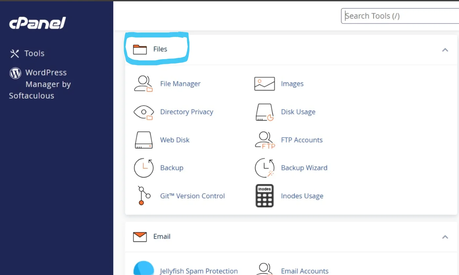Focus the Search Tools input field

click(400, 16)
